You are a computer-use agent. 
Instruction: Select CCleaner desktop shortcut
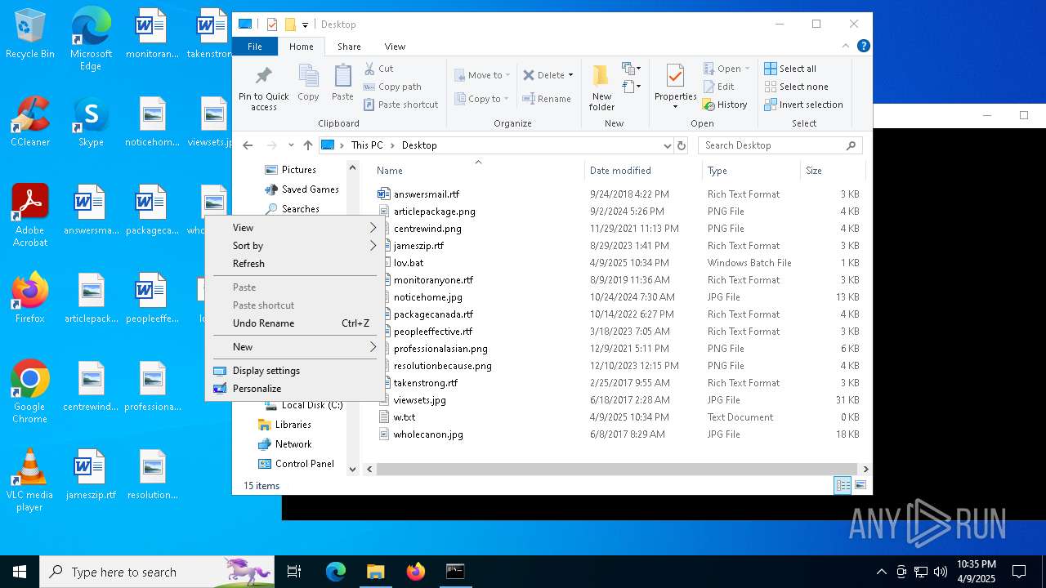[x=30, y=122]
